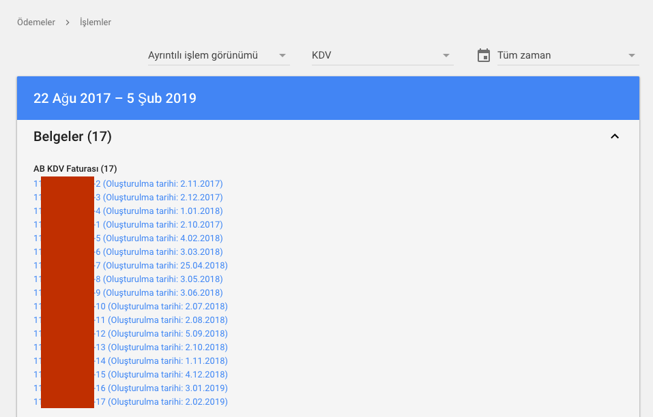Open invoice created on 5.09.2018
The width and height of the screenshot is (653, 417).
pyautogui.click(x=131, y=334)
